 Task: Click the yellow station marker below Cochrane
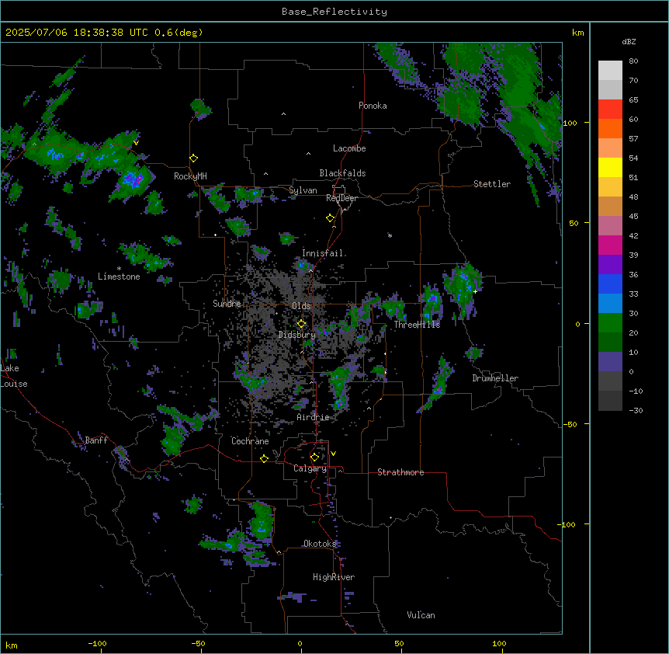click(x=264, y=458)
